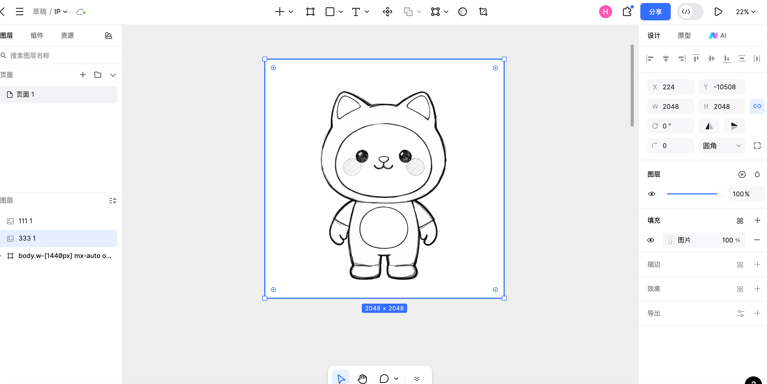Expand the text tool dropdown arrow
The width and height of the screenshot is (767, 384).
[x=367, y=12]
